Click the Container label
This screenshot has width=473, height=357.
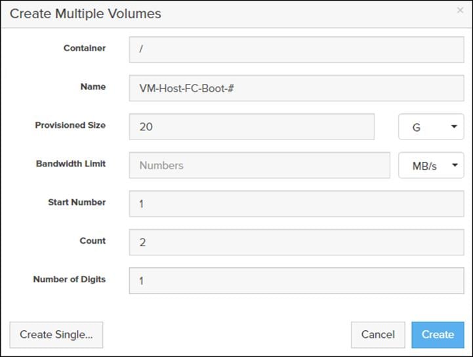[x=85, y=48]
